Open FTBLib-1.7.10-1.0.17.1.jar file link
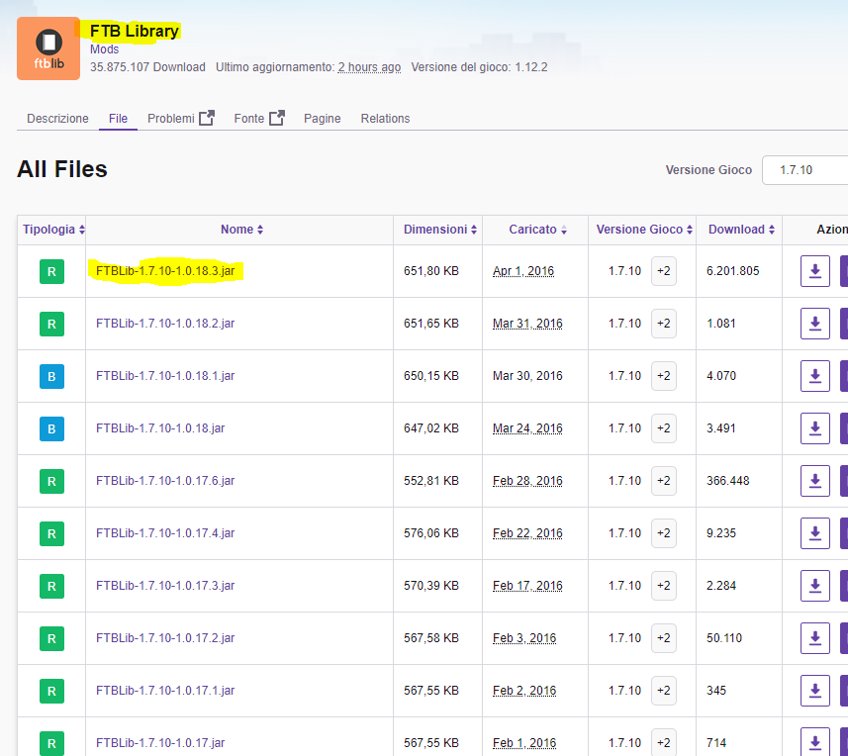 165,691
